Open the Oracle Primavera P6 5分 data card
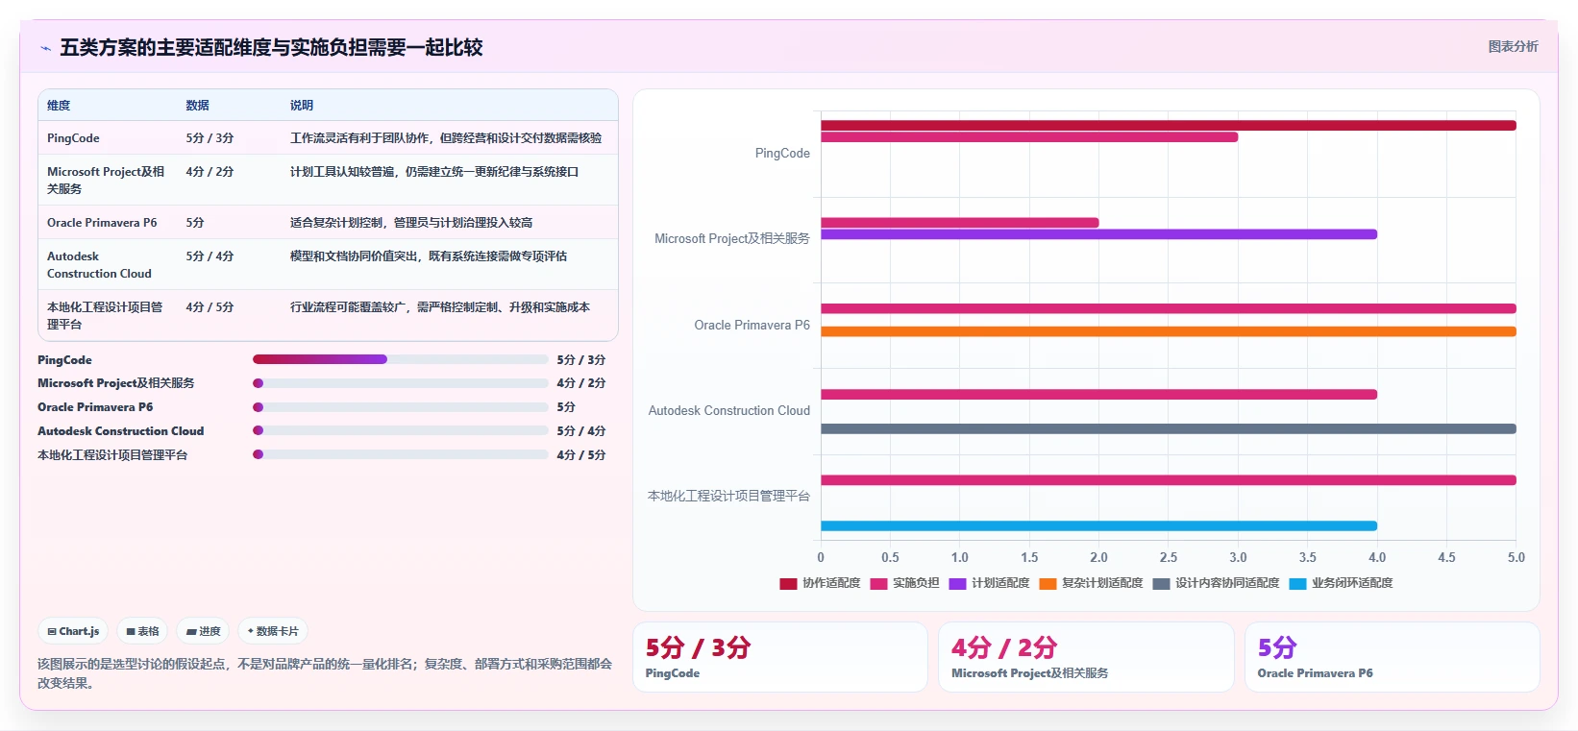Image resolution: width=1578 pixels, height=731 pixels. (1393, 657)
